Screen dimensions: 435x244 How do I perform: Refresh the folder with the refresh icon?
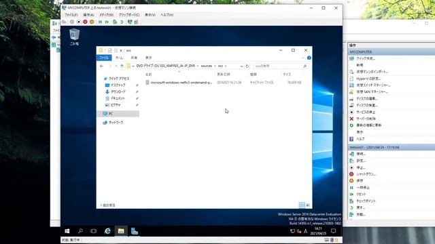tap(247, 66)
